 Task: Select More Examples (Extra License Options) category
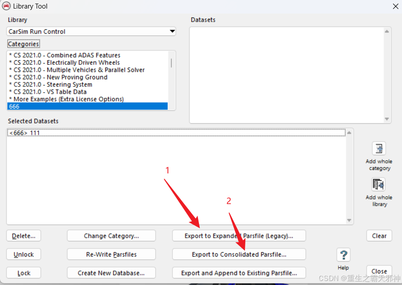pyautogui.click(x=87, y=99)
